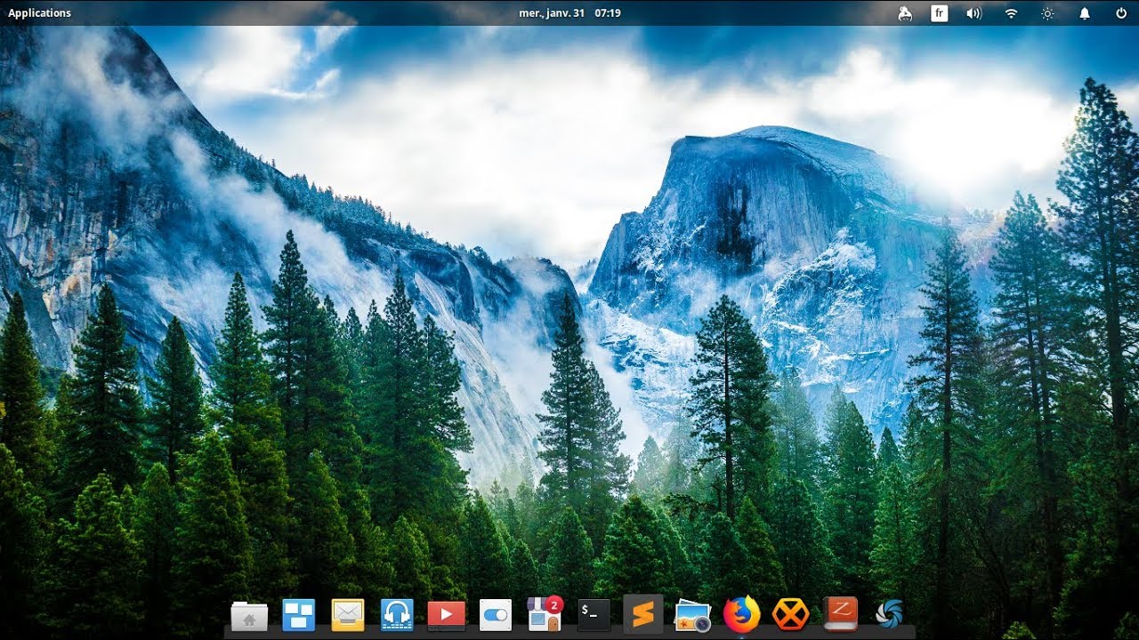Open the date and time calendar indicator
This screenshot has width=1139, height=640.
(x=569, y=12)
